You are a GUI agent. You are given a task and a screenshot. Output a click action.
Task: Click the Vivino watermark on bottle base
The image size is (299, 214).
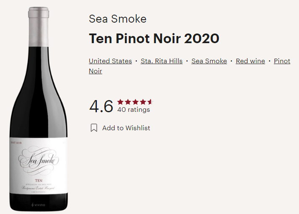click(x=38, y=205)
